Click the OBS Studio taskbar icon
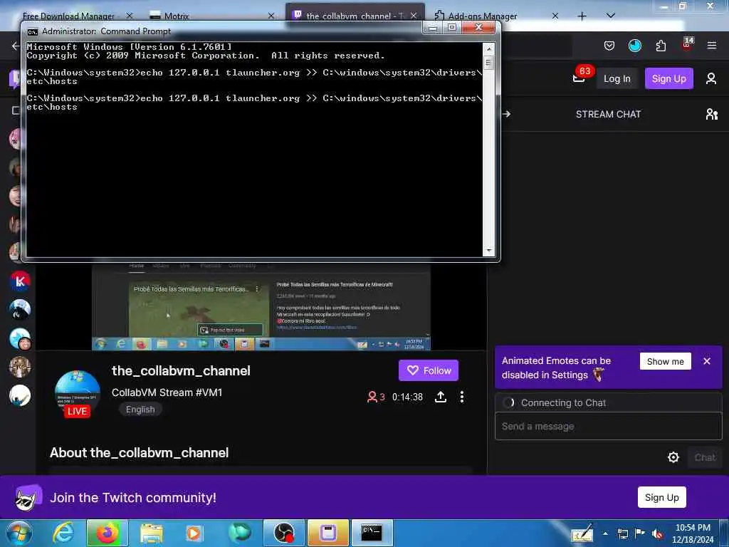Image resolution: width=729 pixels, height=547 pixels. (x=283, y=533)
